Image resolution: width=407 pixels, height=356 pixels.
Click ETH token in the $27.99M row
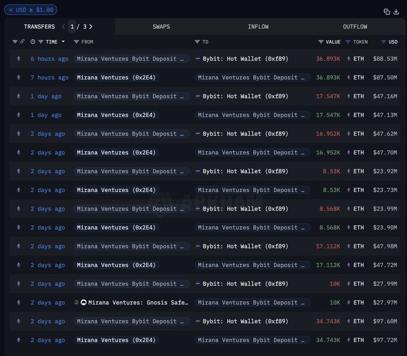(359, 284)
